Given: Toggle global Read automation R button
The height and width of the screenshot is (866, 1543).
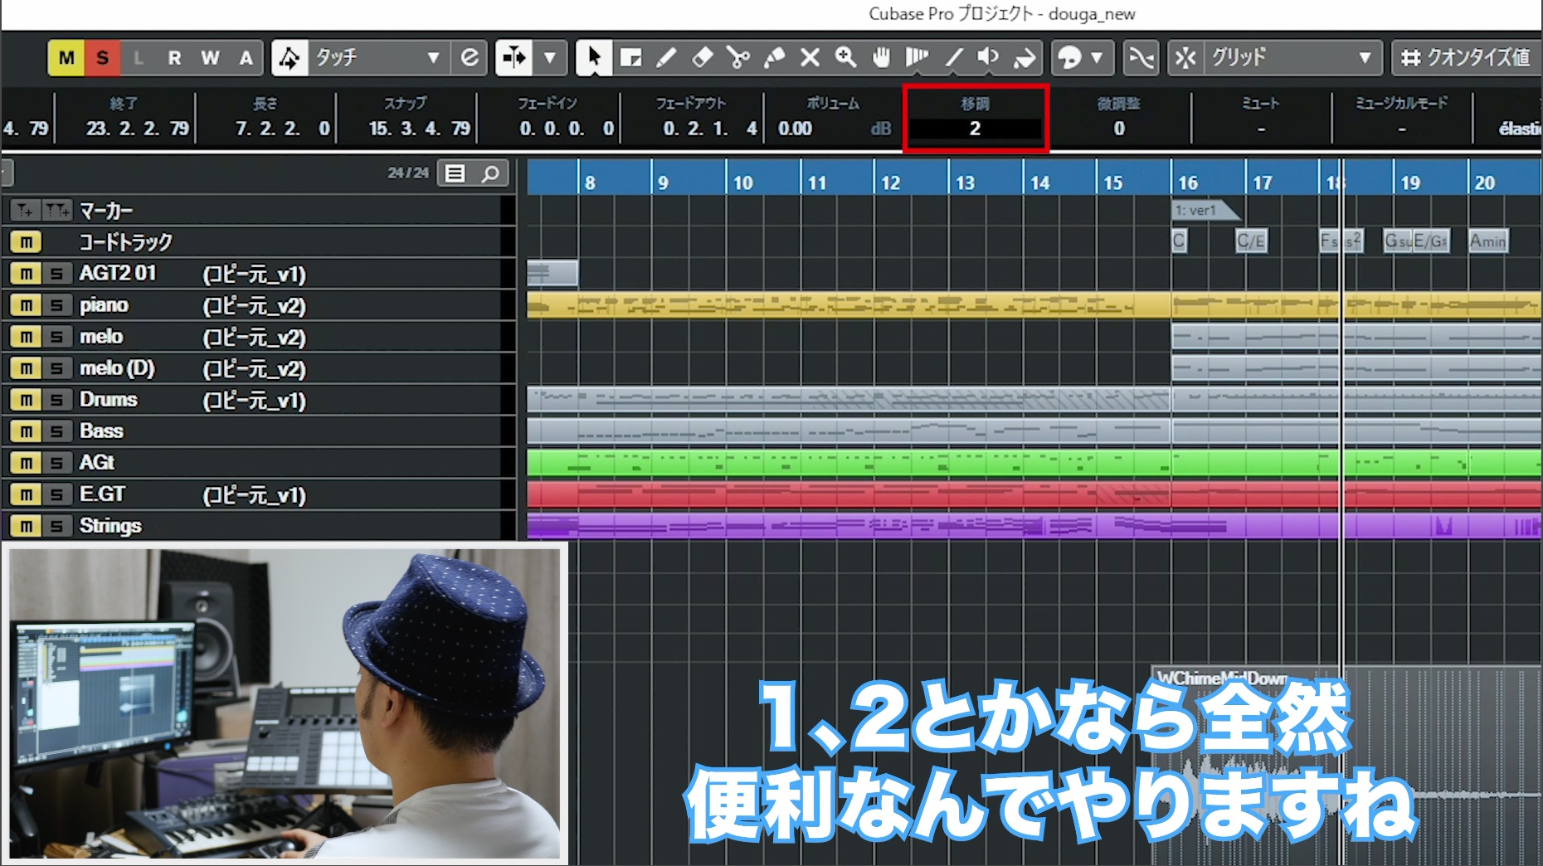Looking at the screenshot, I should 174,57.
